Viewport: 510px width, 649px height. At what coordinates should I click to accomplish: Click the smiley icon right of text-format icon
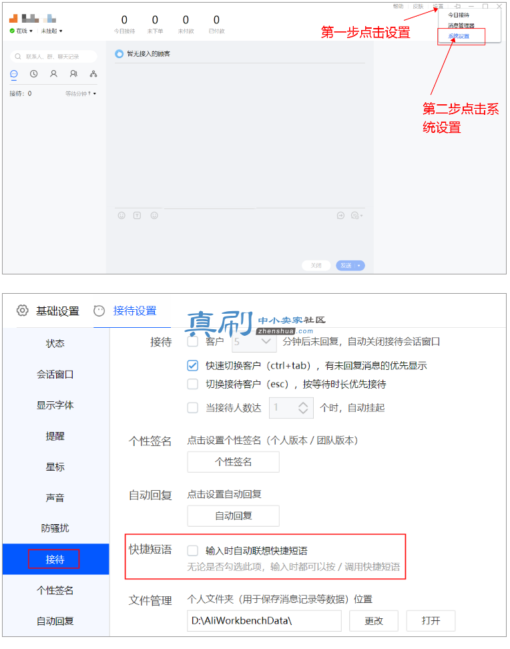point(154,216)
